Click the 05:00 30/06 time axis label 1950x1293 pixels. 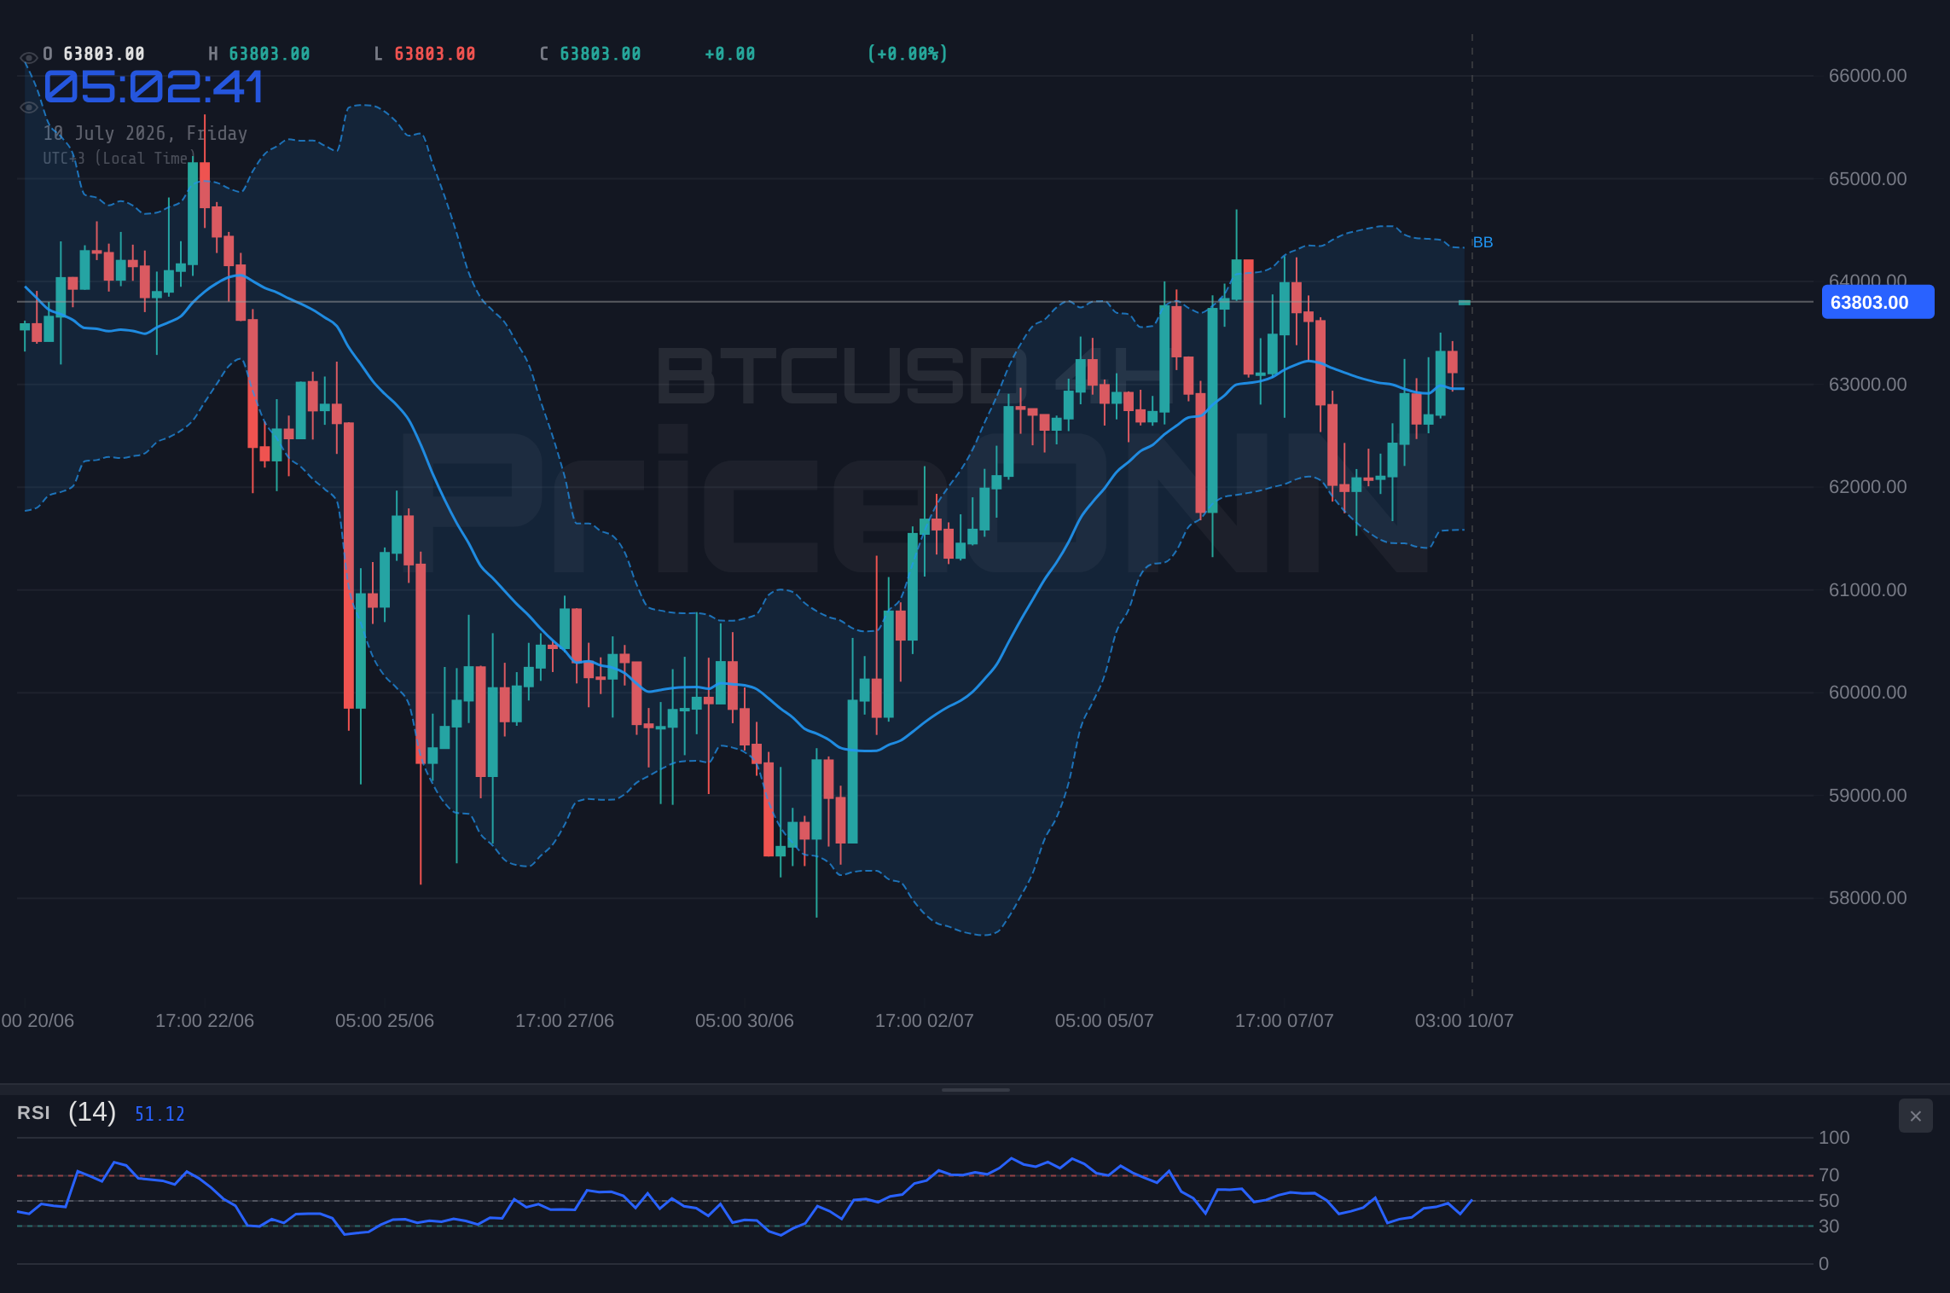[x=745, y=1021]
